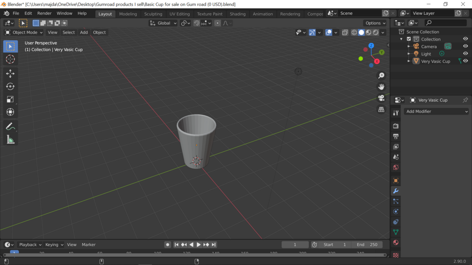Select the Scale tool

[10, 99]
